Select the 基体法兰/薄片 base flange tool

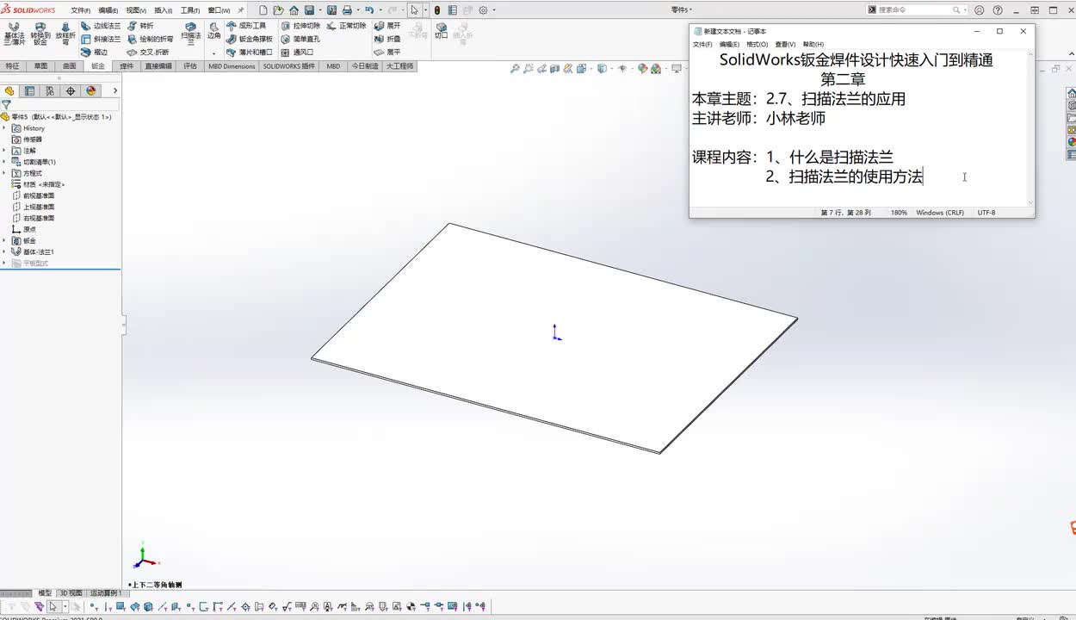(14, 34)
